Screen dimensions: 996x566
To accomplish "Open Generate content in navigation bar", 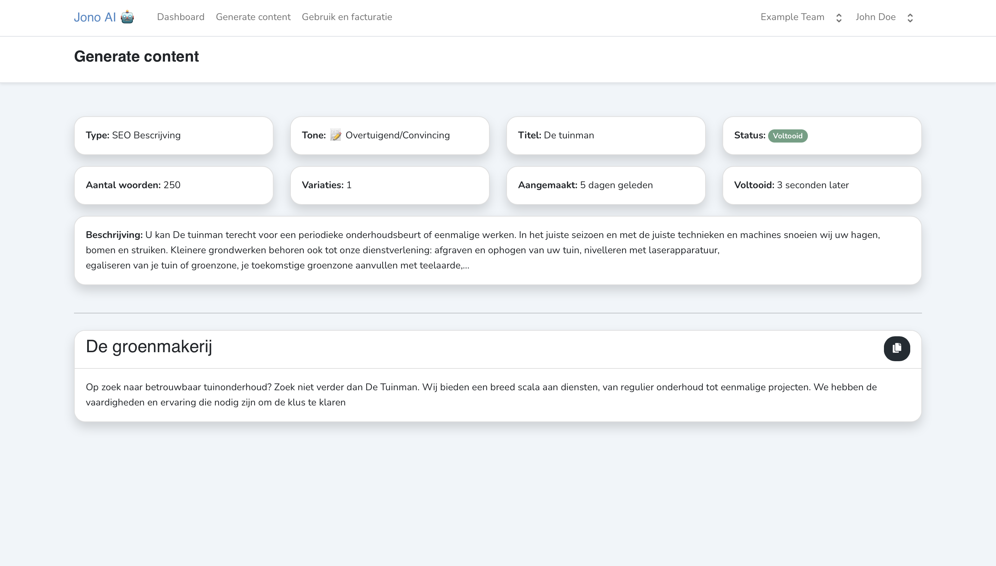I will (253, 17).
